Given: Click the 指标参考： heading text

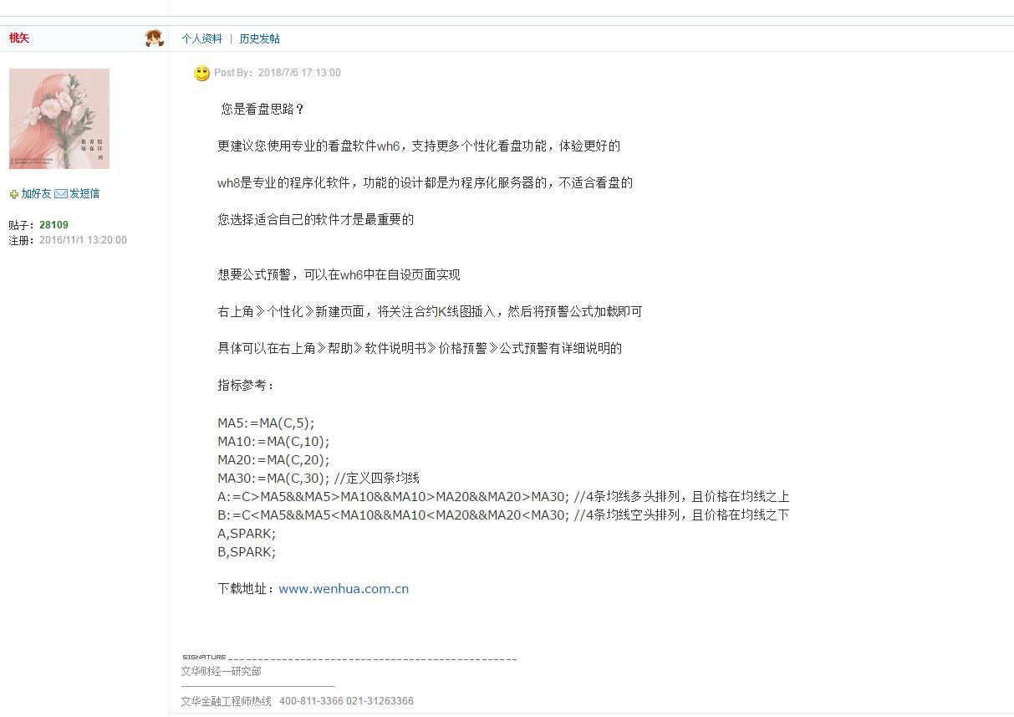Looking at the screenshot, I should coord(247,386).
